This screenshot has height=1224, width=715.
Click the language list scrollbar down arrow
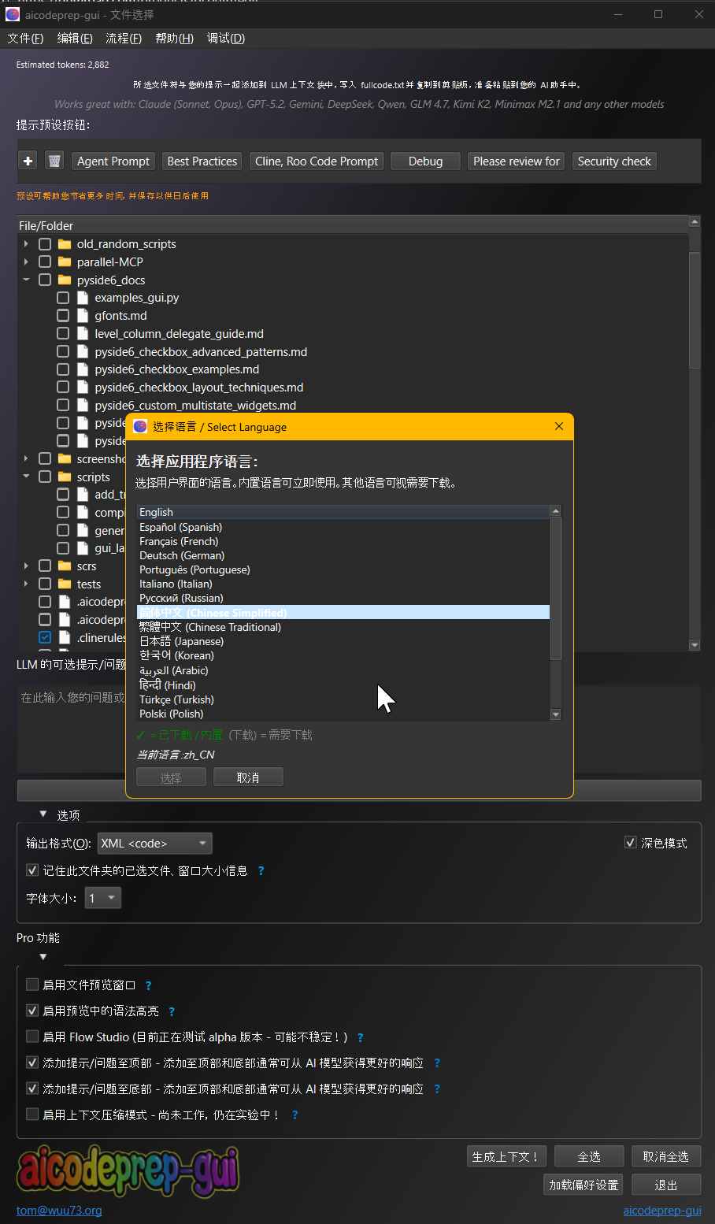pos(556,714)
